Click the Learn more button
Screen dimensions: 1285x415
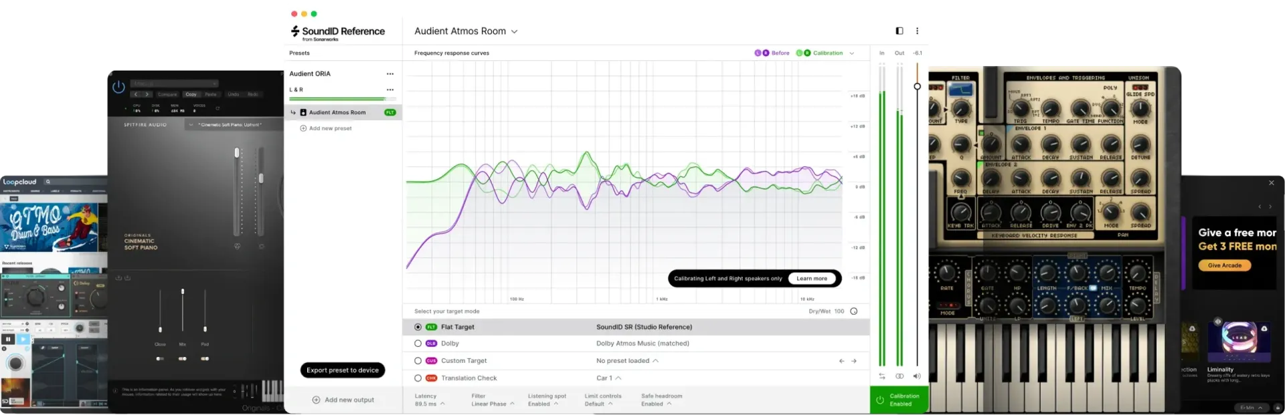coord(812,279)
